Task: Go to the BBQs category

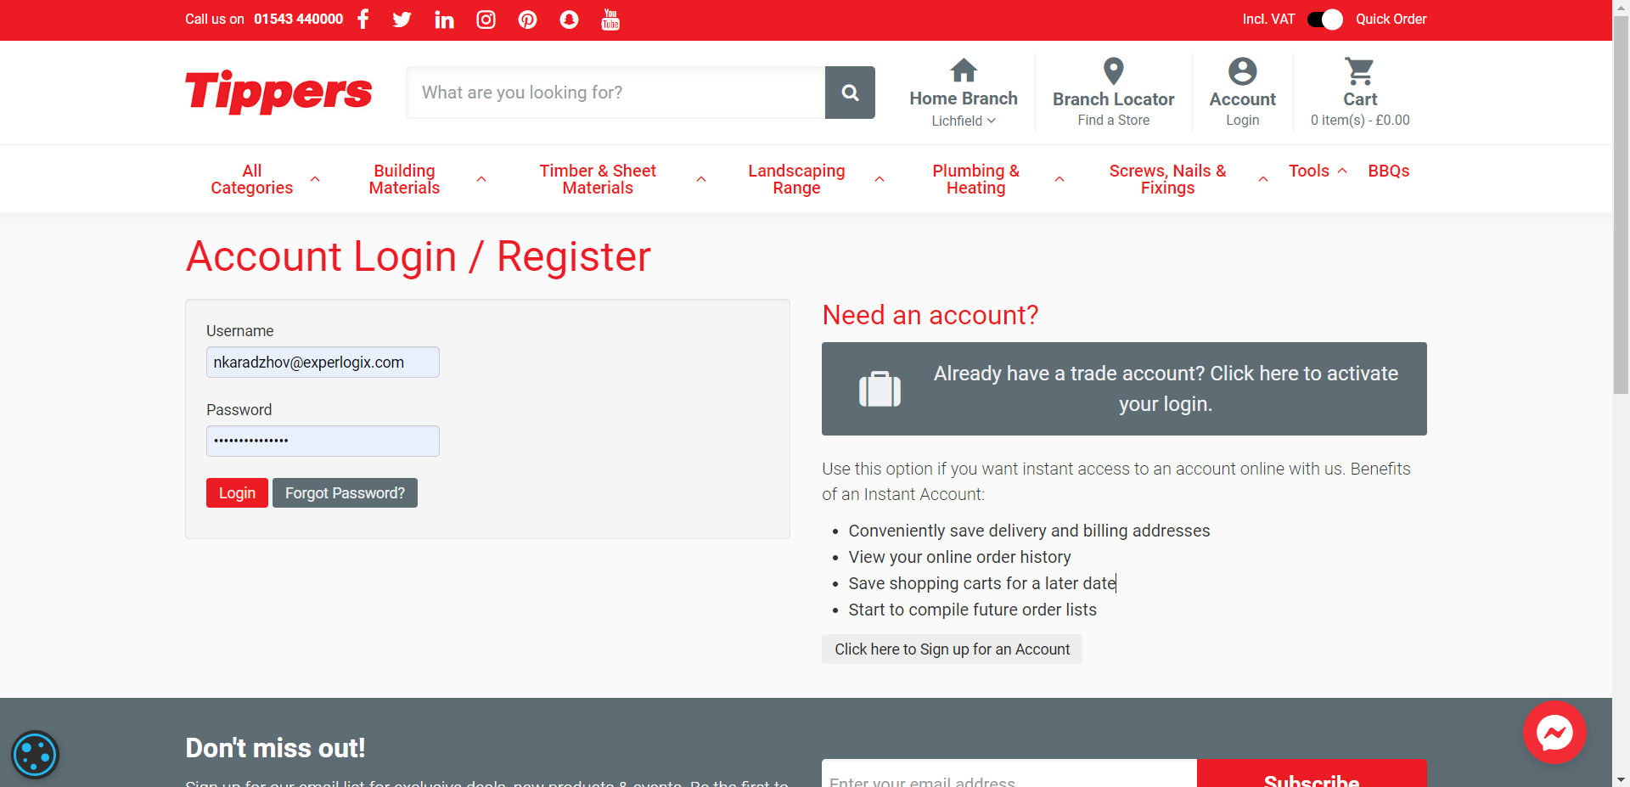Action: (1389, 171)
